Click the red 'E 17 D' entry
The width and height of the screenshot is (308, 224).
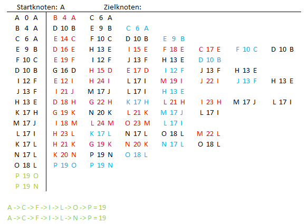point(137,71)
